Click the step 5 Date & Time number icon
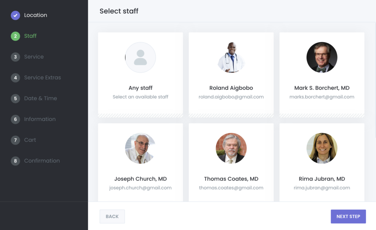The height and width of the screenshot is (230, 376). tap(15, 99)
